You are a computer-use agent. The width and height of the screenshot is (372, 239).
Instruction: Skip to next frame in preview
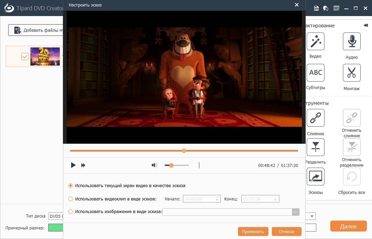tap(83, 165)
